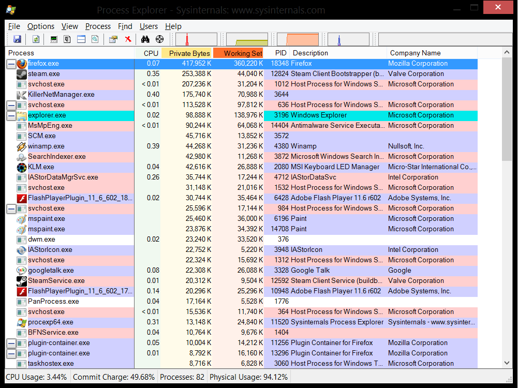Click the globe icon beside IAStorIcon.exe
This screenshot has width=518, height=388.
(x=22, y=250)
